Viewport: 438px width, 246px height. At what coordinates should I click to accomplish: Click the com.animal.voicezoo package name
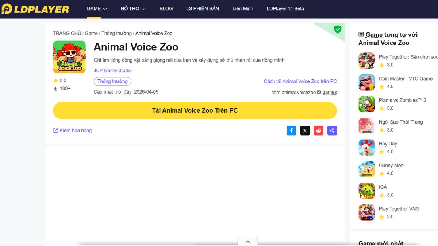tap(293, 92)
